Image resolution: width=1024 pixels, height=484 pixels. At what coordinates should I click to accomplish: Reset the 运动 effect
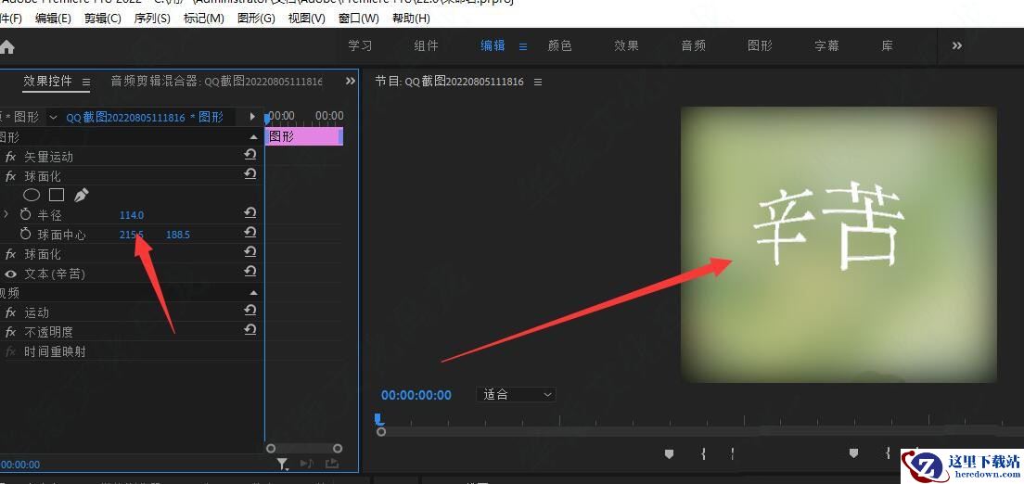[250, 311]
